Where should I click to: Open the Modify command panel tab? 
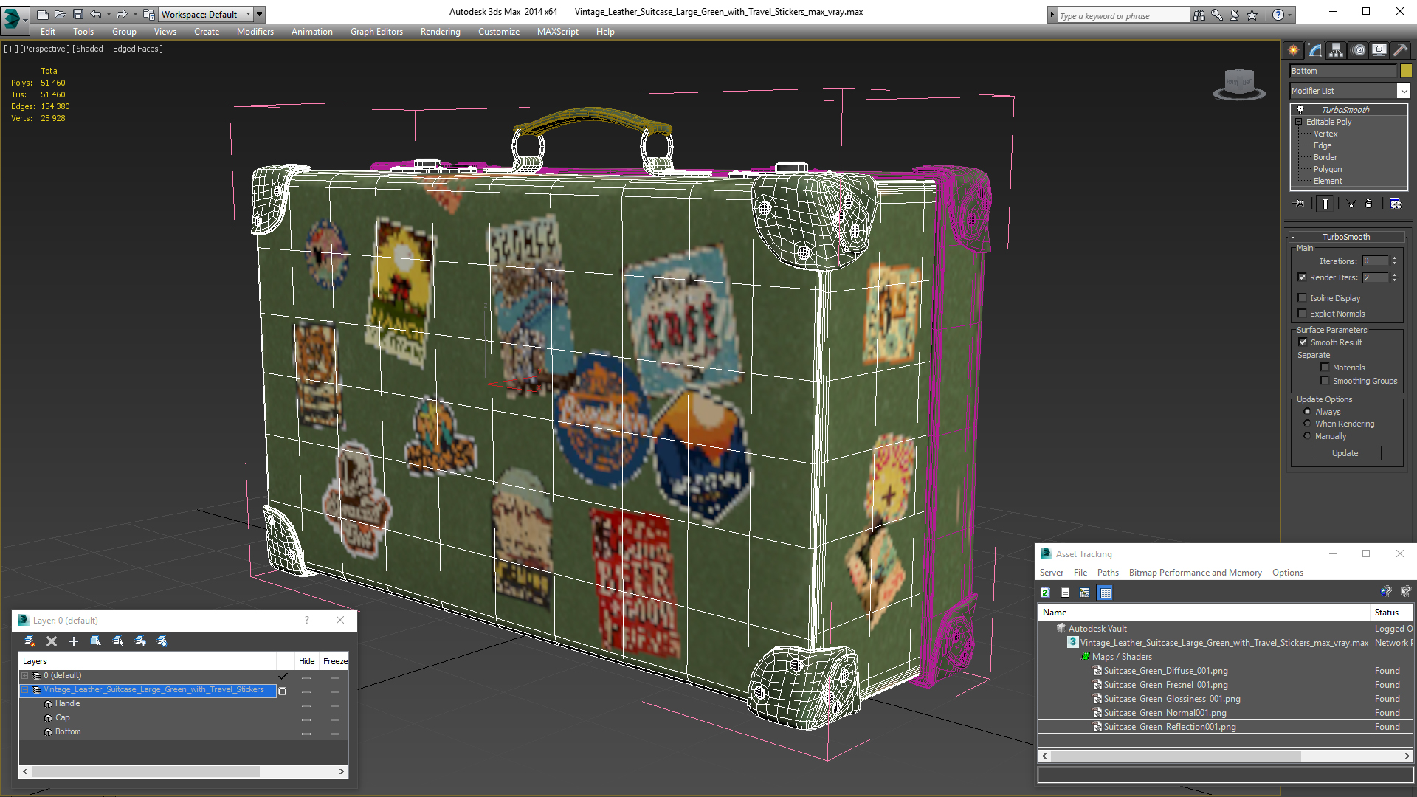(x=1314, y=50)
